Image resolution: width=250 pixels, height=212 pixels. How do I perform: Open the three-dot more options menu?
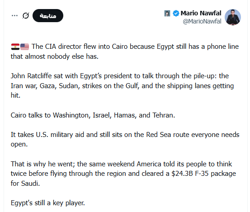[x=14, y=16]
